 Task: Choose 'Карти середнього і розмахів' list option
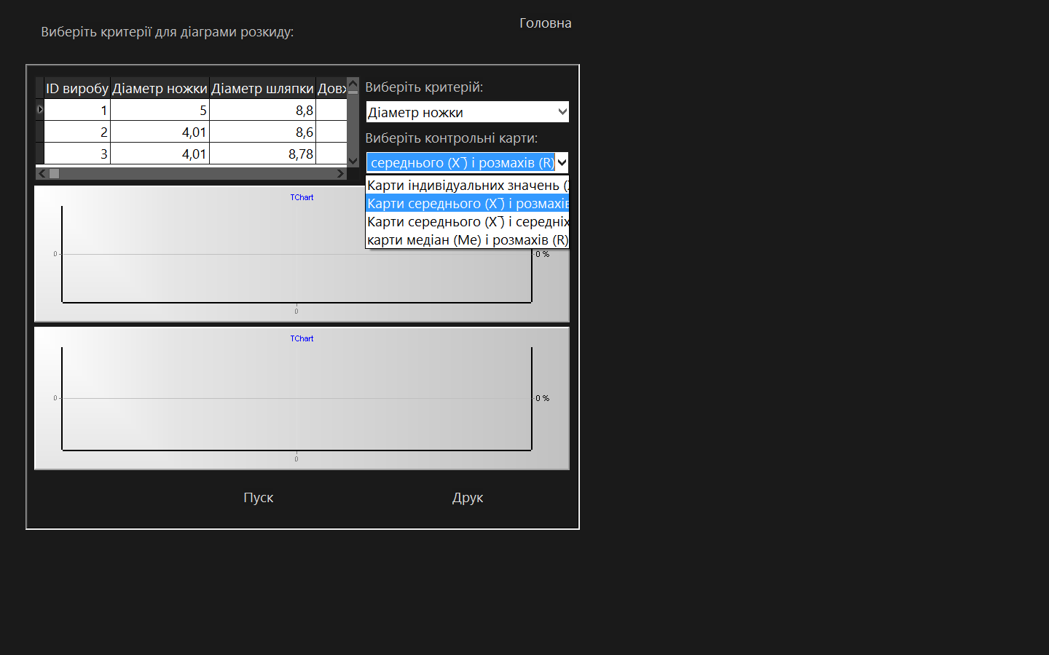point(466,204)
